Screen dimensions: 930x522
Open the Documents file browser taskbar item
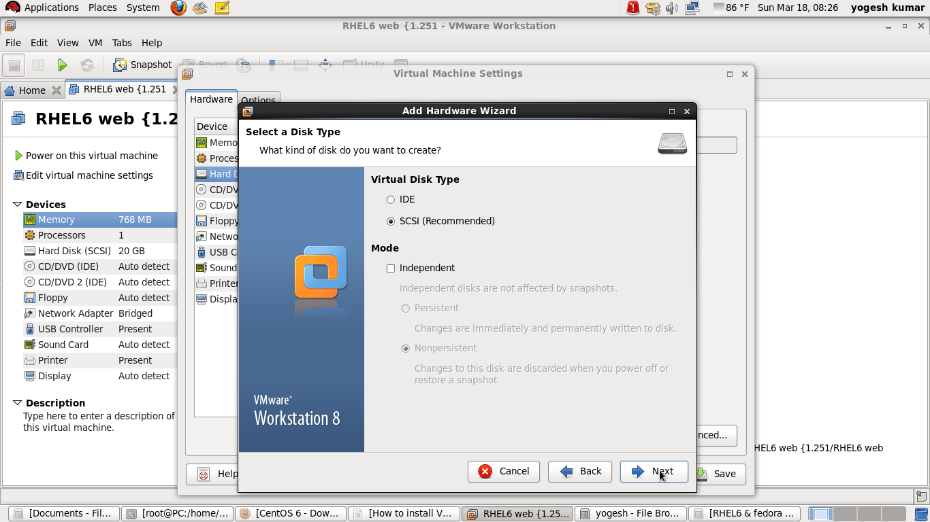point(64,514)
